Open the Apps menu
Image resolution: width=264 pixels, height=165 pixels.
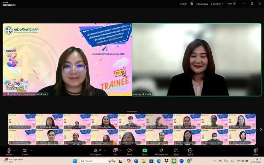[x=176, y=152]
